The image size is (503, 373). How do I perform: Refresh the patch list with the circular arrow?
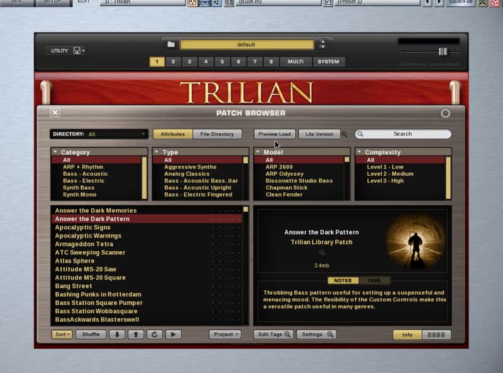point(155,335)
